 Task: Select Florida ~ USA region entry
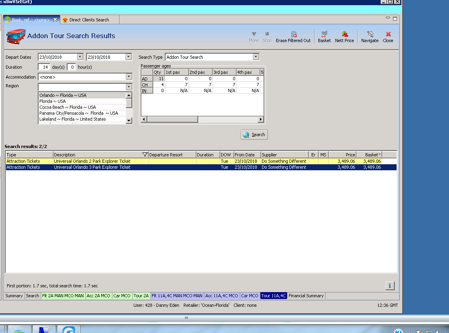82,101
